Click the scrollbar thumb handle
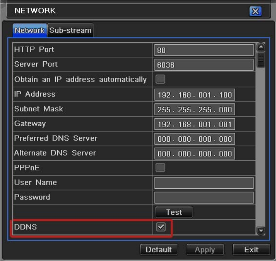This screenshot has height=261, width=276. (x=261, y=59)
